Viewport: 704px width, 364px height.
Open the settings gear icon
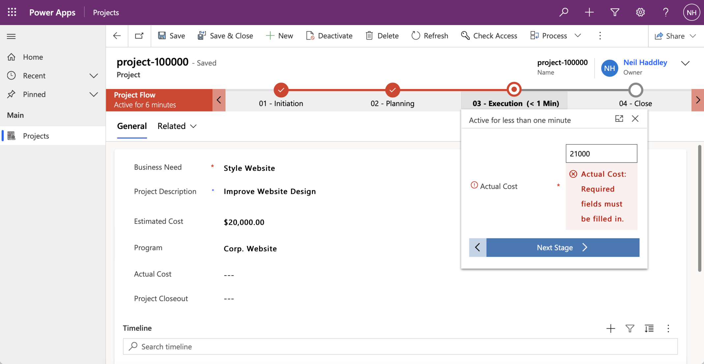coord(640,12)
